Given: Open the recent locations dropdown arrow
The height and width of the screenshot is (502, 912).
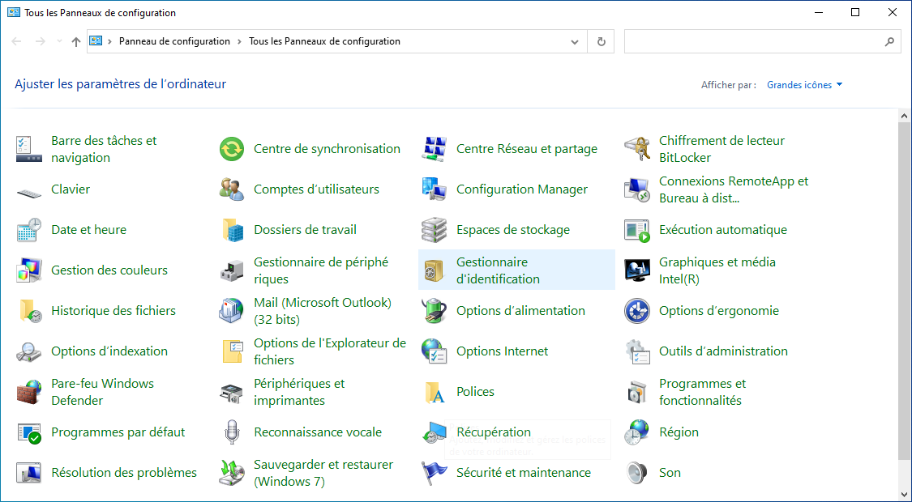Looking at the screenshot, I should [59, 41].
